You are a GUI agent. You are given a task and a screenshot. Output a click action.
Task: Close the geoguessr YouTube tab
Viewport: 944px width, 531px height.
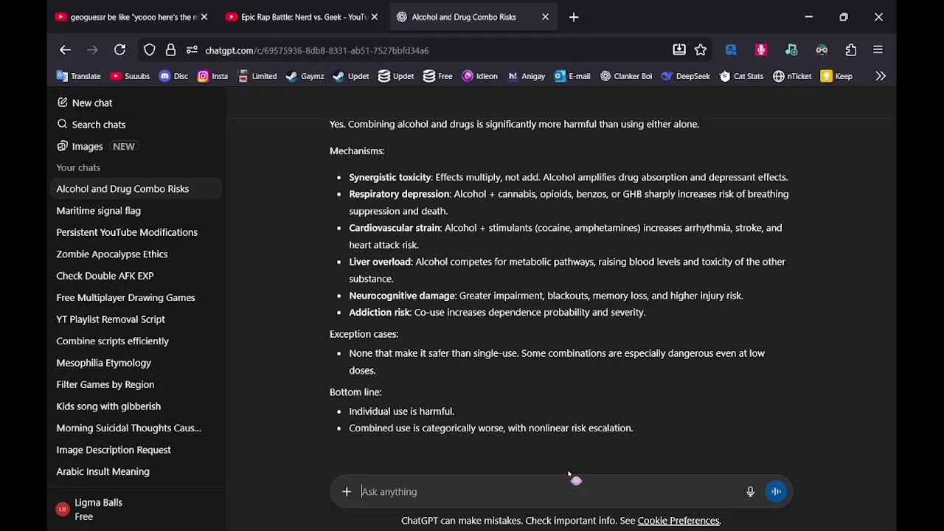click(204, 17)
